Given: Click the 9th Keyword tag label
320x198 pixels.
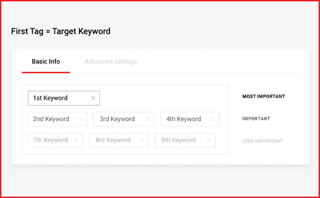Looking at the screenshot, I should [x=179, y=140].
